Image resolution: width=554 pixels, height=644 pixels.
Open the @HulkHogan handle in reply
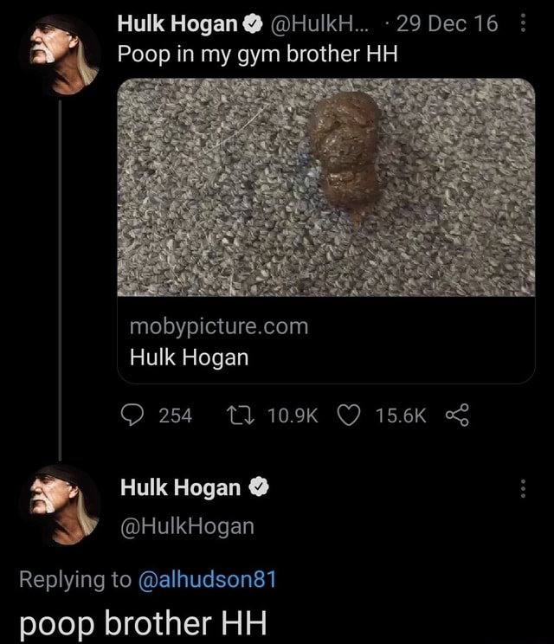point(187,526)
